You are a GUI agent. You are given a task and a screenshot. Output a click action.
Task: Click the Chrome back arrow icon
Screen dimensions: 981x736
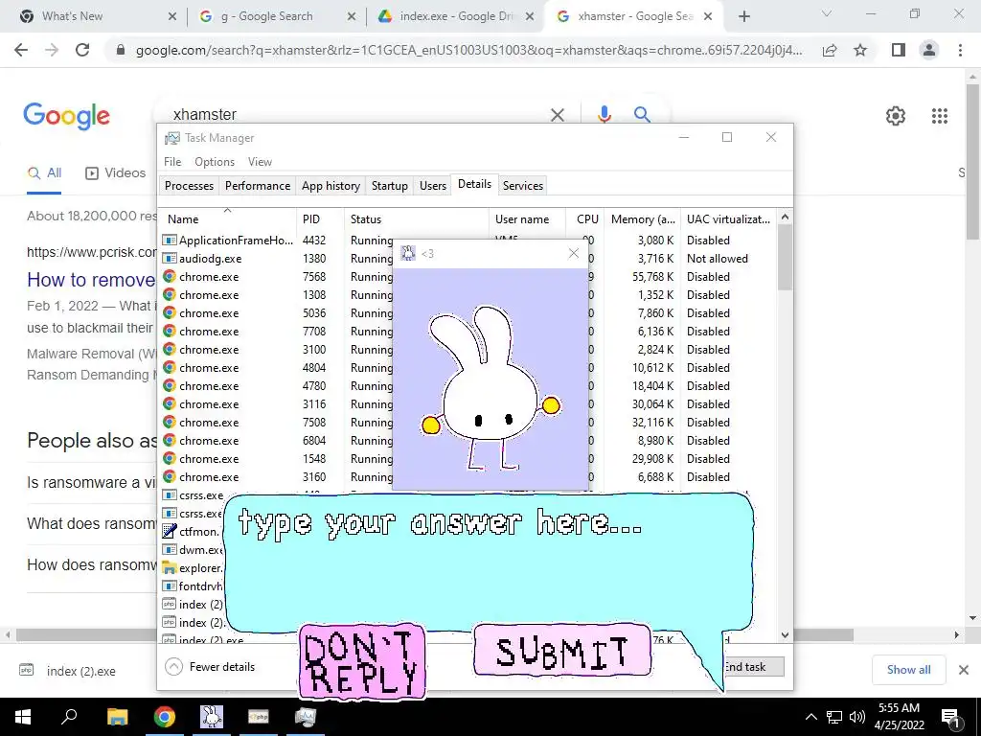tap(21, 50)
